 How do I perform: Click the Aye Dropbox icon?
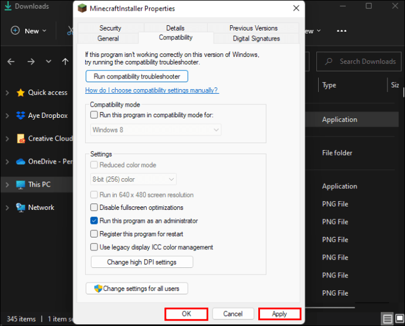tap(21, 116)
